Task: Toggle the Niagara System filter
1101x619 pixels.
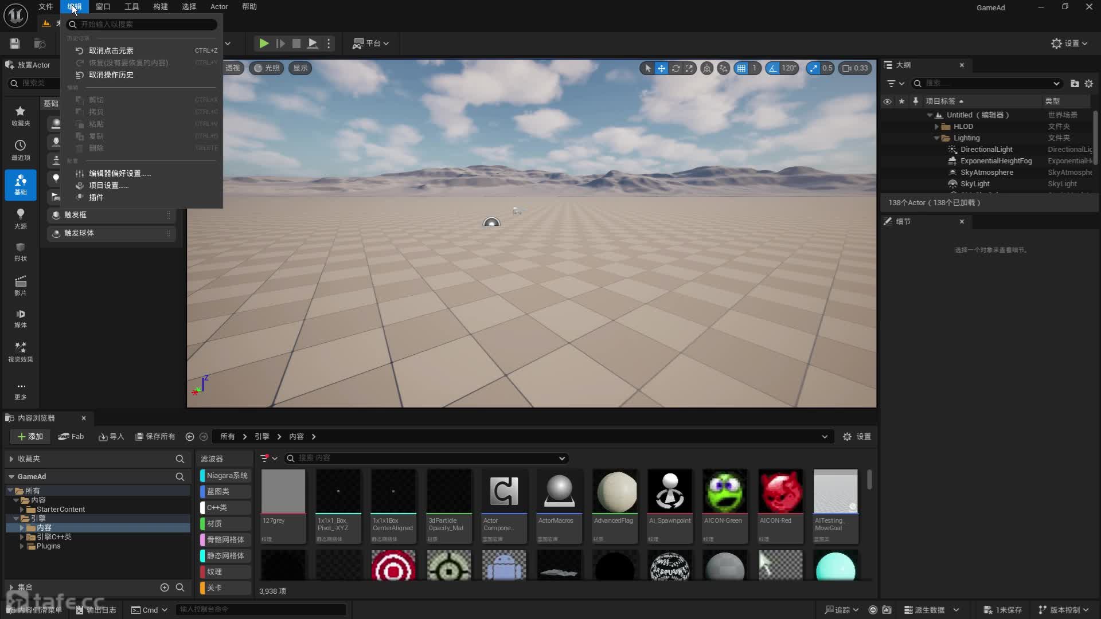Action: tap(225, 476)
